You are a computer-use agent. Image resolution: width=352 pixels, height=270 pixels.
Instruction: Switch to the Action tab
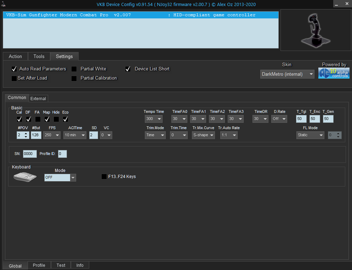(15, 57)
